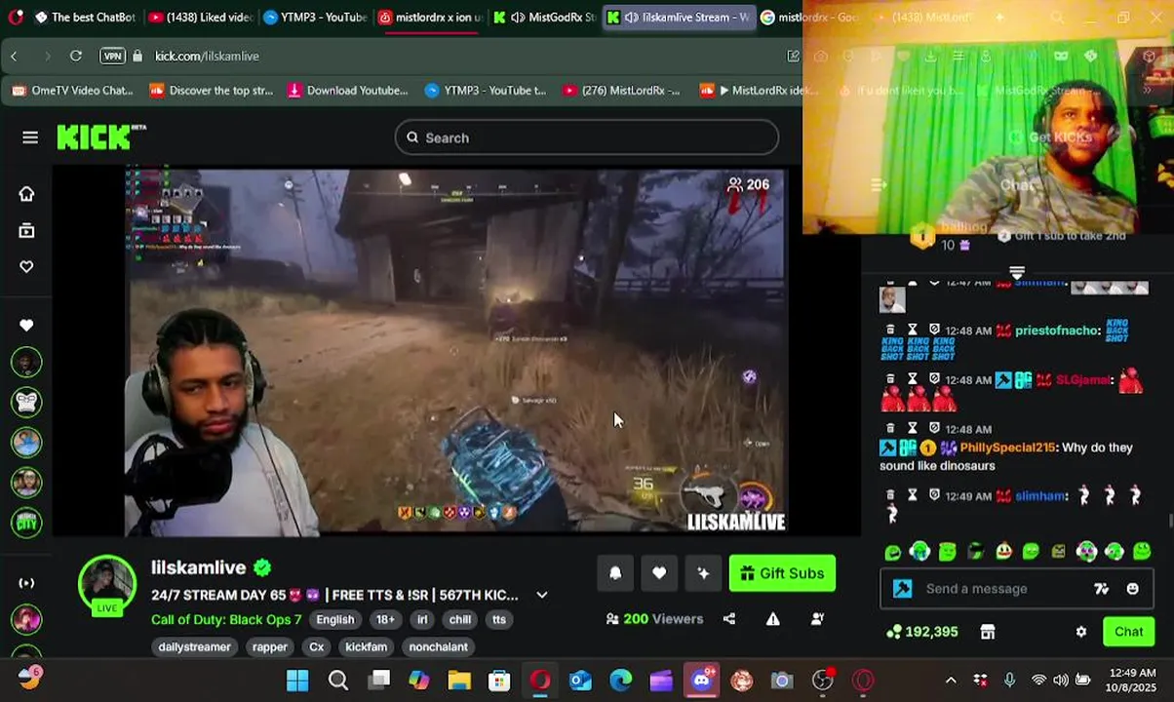1174x702 pixels.
Task: Open the lilskamlive channel name
Action: (x=199, y=567)
